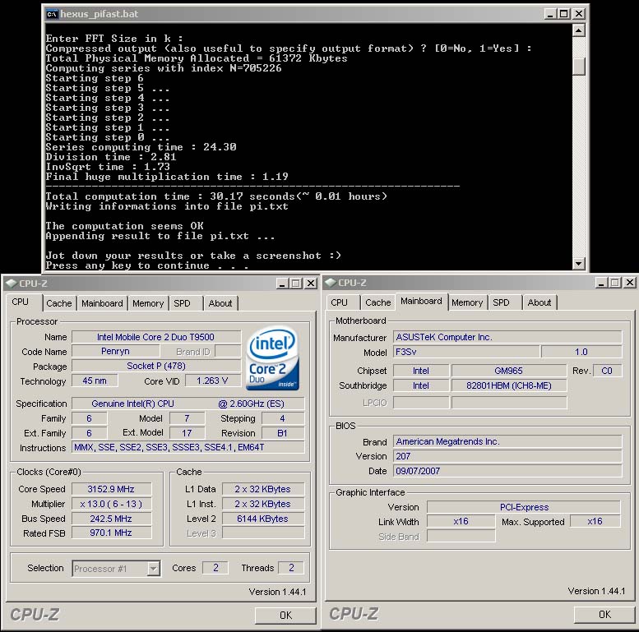Click the Link Width value 'x16'
The height and width of the screenshot is (632, 639).
pos(461,521)
